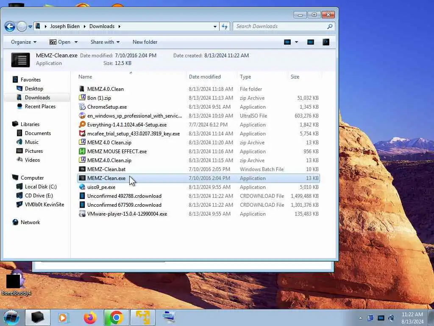Select Downloads in the navigation pane

37,97
